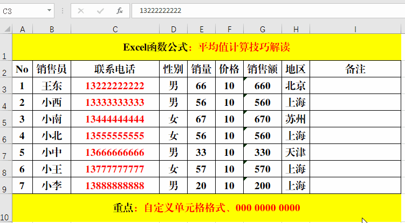The height and width of the screenshot is (223, 405).
Task: Click the sales amount cell 570
Action: (263, 169)
